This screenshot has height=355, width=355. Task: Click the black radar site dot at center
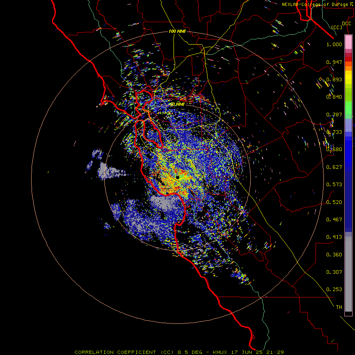pyautogui.click(x=178, y=177)
